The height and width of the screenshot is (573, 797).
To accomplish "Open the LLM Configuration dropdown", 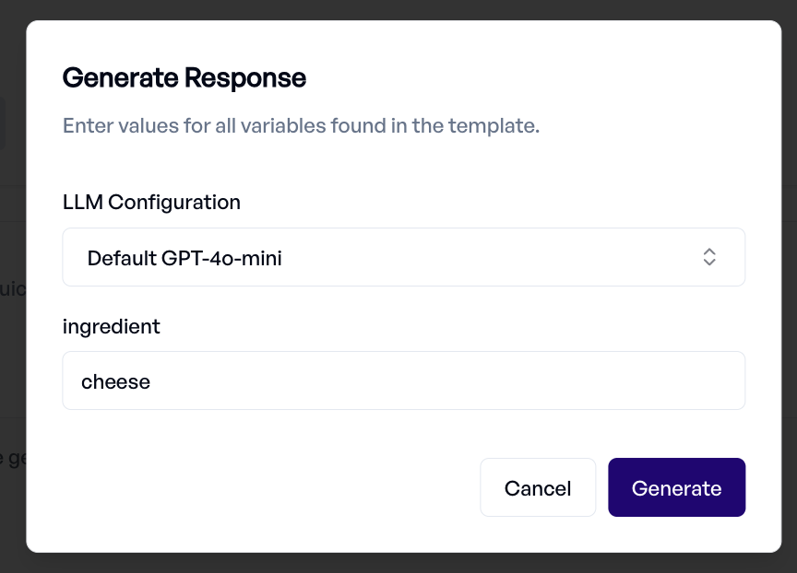I will (404, 257).
